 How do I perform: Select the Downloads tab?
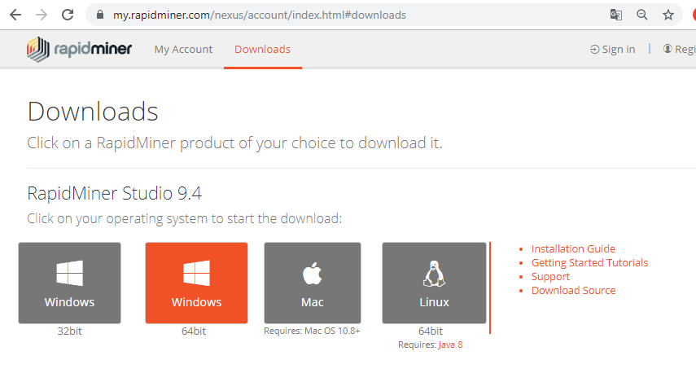coord(262,49)
